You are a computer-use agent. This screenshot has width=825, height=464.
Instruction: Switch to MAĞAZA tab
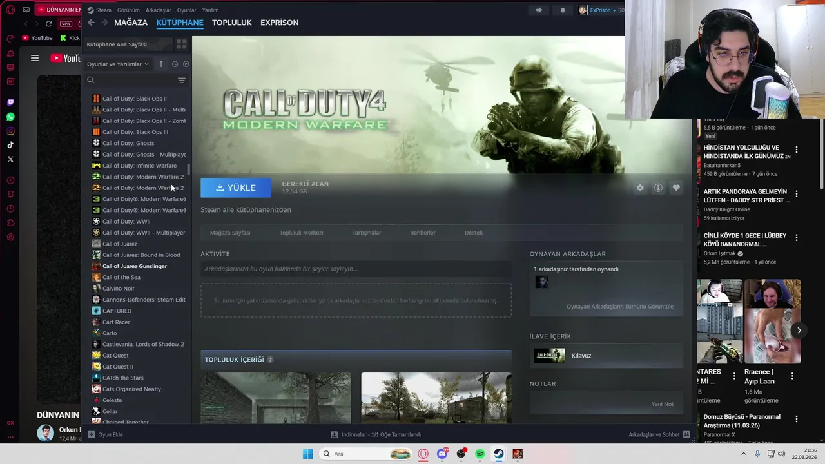click(131, 23)
